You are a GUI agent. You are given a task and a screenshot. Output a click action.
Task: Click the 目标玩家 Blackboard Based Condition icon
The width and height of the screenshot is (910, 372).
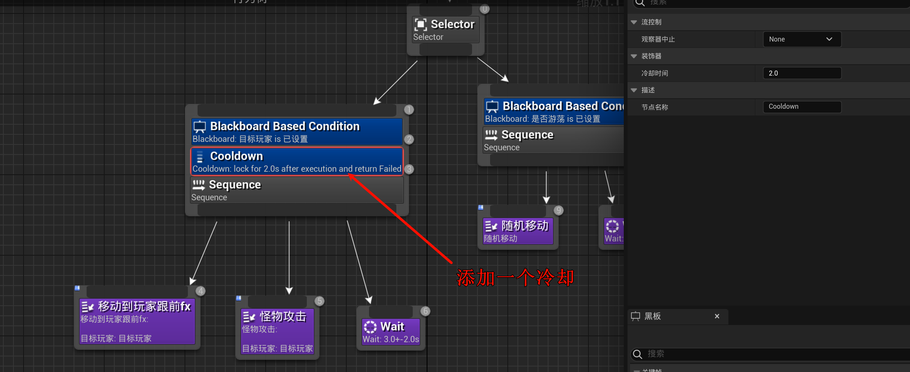tap(200, 127)
